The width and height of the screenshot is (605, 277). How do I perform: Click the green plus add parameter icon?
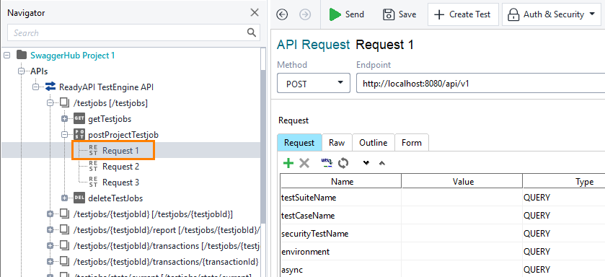point(288,163)
